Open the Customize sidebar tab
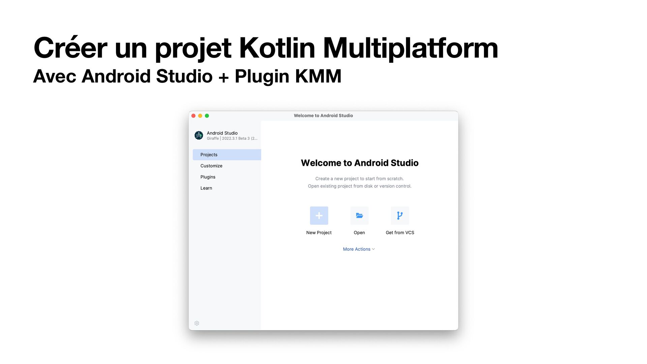Image resolution: width=647 pixels, height=364 pixels. point(227,166)
